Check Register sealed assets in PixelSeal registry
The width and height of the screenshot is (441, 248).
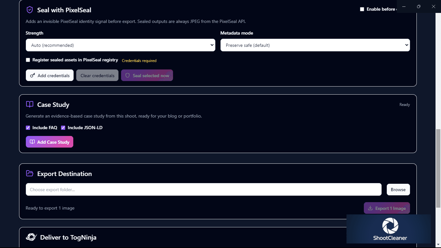click(x=28, y=60)
